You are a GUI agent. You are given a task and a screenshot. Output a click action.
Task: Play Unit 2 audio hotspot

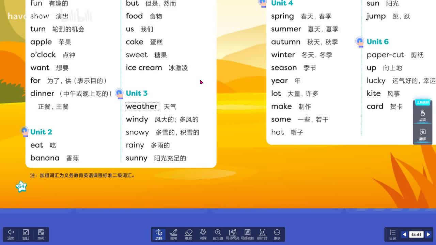(25, 131)
